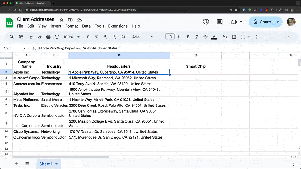This screenshot has height=169, width=301.
Task: Decrease font size minus button
Action: [161, 37]
